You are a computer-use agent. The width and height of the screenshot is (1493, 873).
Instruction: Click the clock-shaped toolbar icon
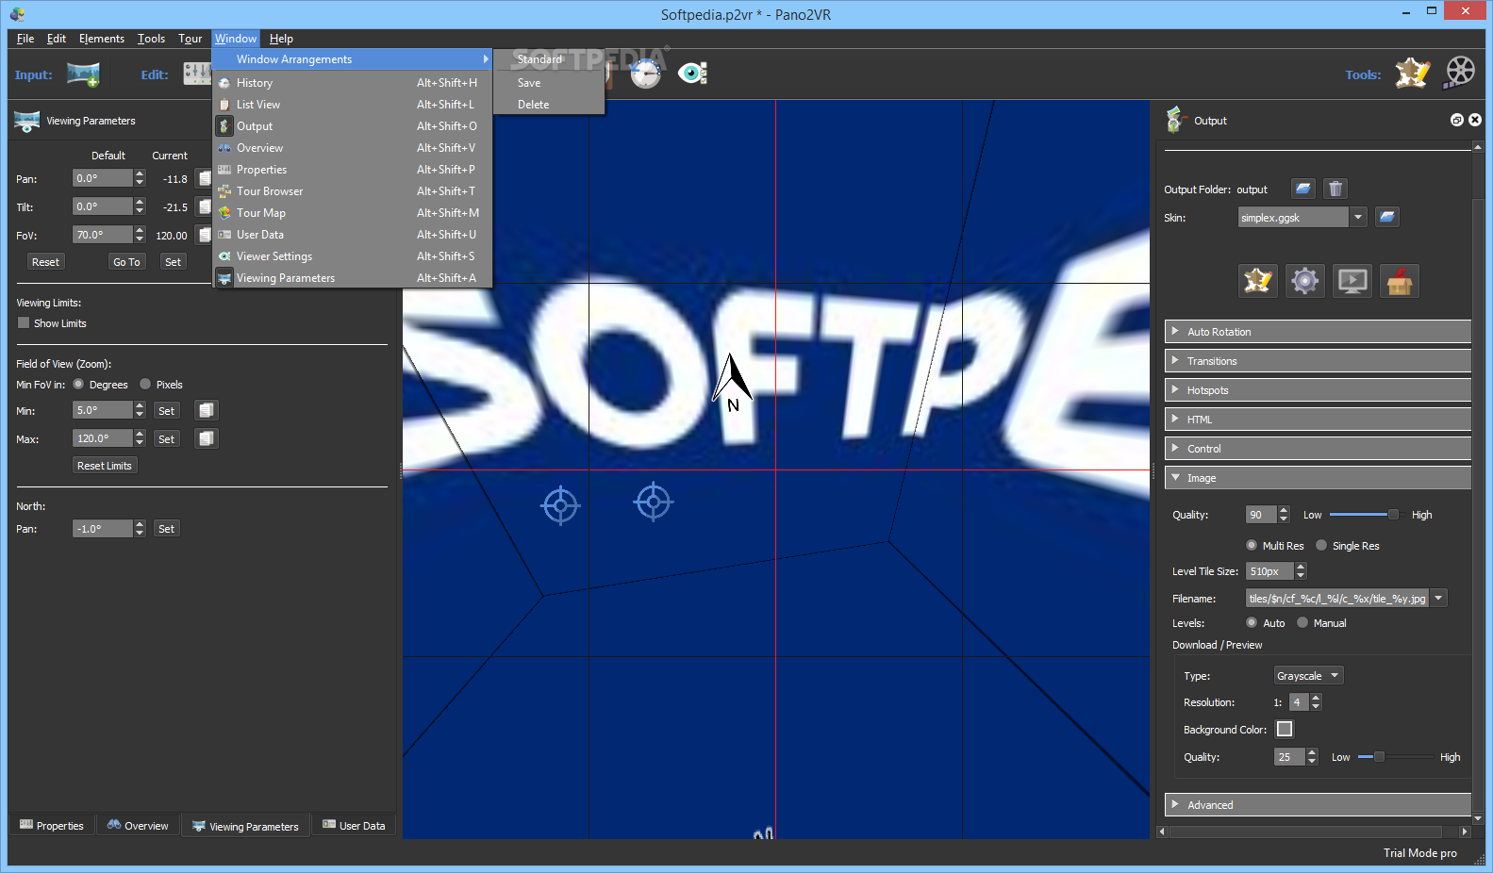tap(646, 73)
